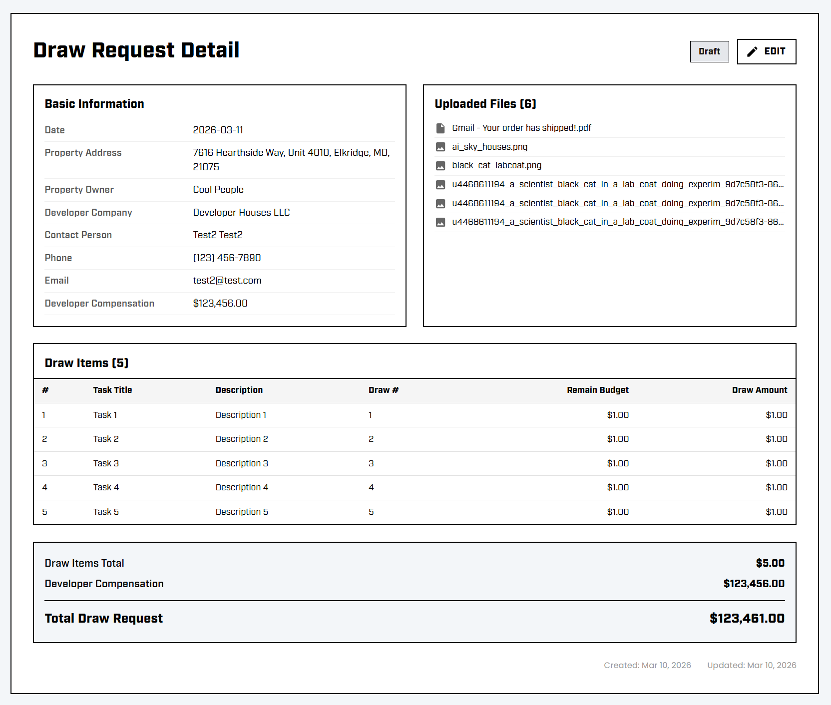Click the pencil icon on the Edit button
Screen dimensions: 831x705
[752, 51]
